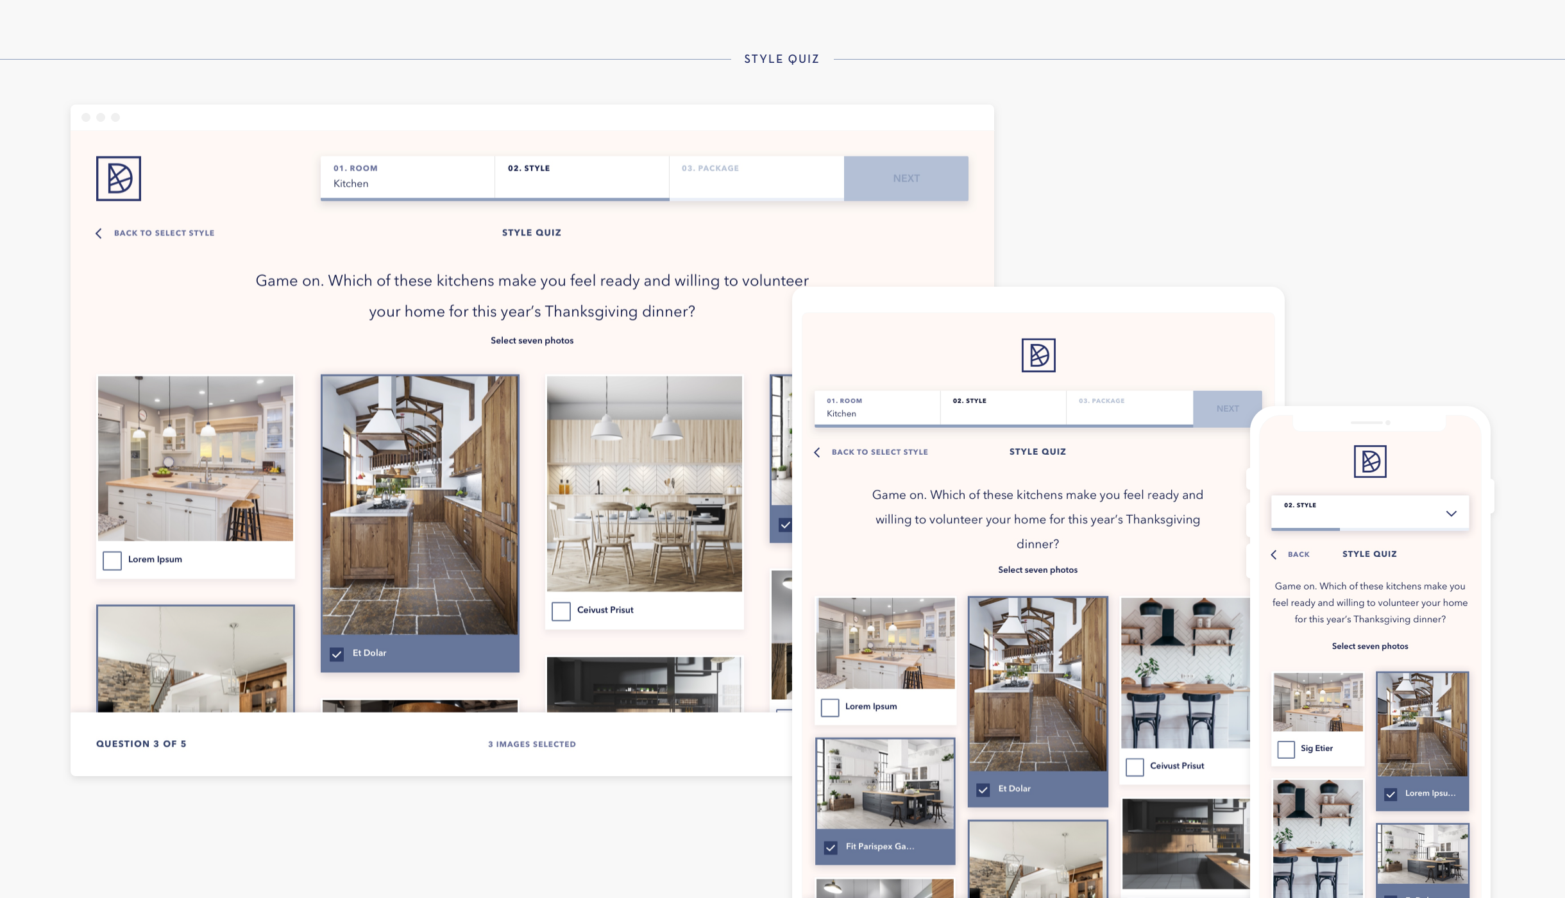Screen dimensions: 1565x898
Task: Uncheck Et Dolar on the desktop view
Action: point(337,654)
